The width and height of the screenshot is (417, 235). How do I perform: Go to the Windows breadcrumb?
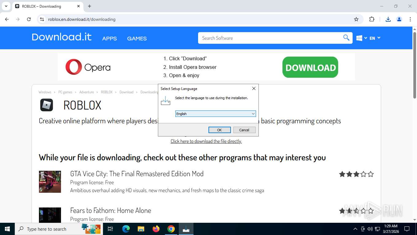coord(45,92)
